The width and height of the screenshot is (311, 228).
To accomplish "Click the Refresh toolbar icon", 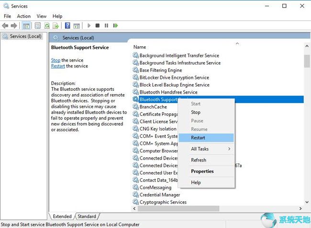I will [47, 25].
